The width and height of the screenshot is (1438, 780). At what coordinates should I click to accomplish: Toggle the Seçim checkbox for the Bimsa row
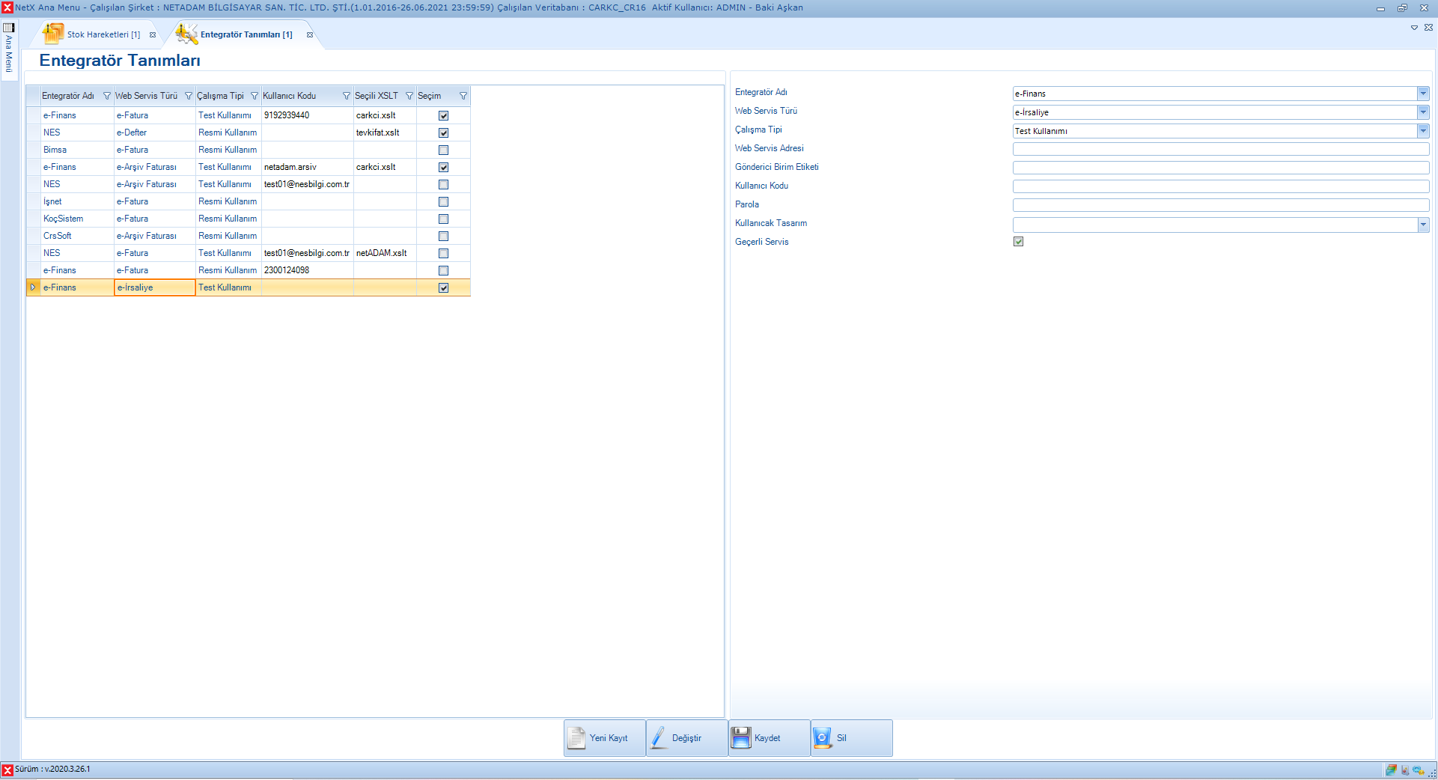click(x=443, y=150)
